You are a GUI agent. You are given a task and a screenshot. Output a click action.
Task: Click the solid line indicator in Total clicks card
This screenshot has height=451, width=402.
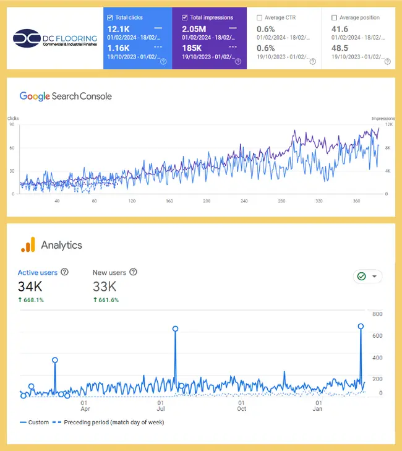click(x=158, y=28)
